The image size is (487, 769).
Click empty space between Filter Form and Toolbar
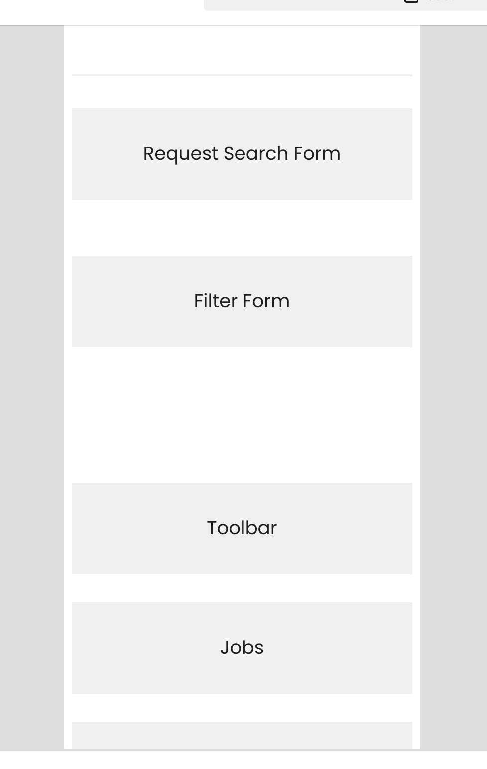(x=242, y=415)
